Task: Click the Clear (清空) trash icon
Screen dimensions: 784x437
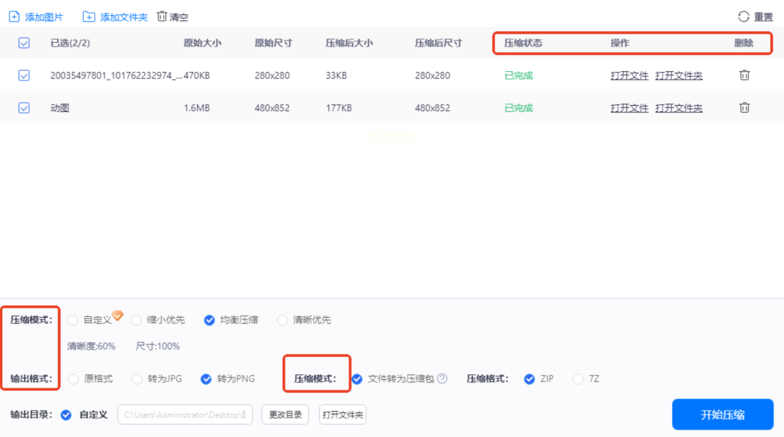Action: point(162,16)
